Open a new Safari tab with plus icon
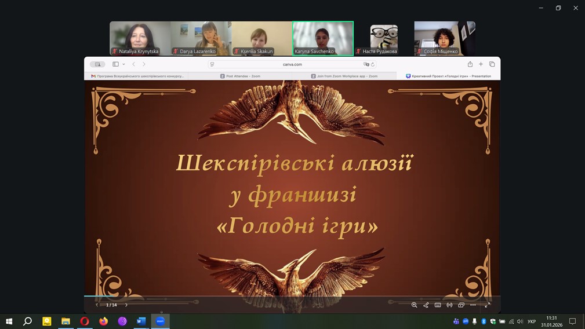The width and height of the screenshot is (585, 329). click(481, 64)
